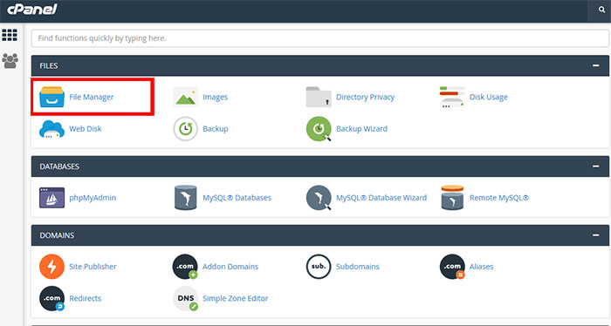This screenshot has width=611, height=326.
Task: Click the DATABASES section header title
Action: [59, 166]
